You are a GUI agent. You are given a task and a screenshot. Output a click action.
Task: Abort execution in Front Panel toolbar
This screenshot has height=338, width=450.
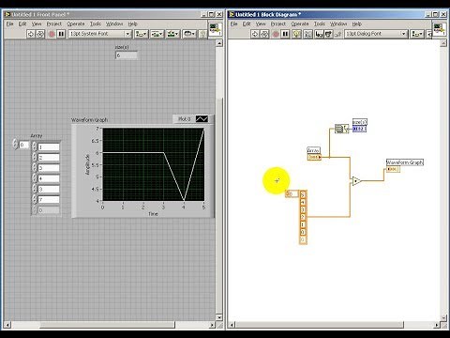pyautogui.click(x=52, y=34)
